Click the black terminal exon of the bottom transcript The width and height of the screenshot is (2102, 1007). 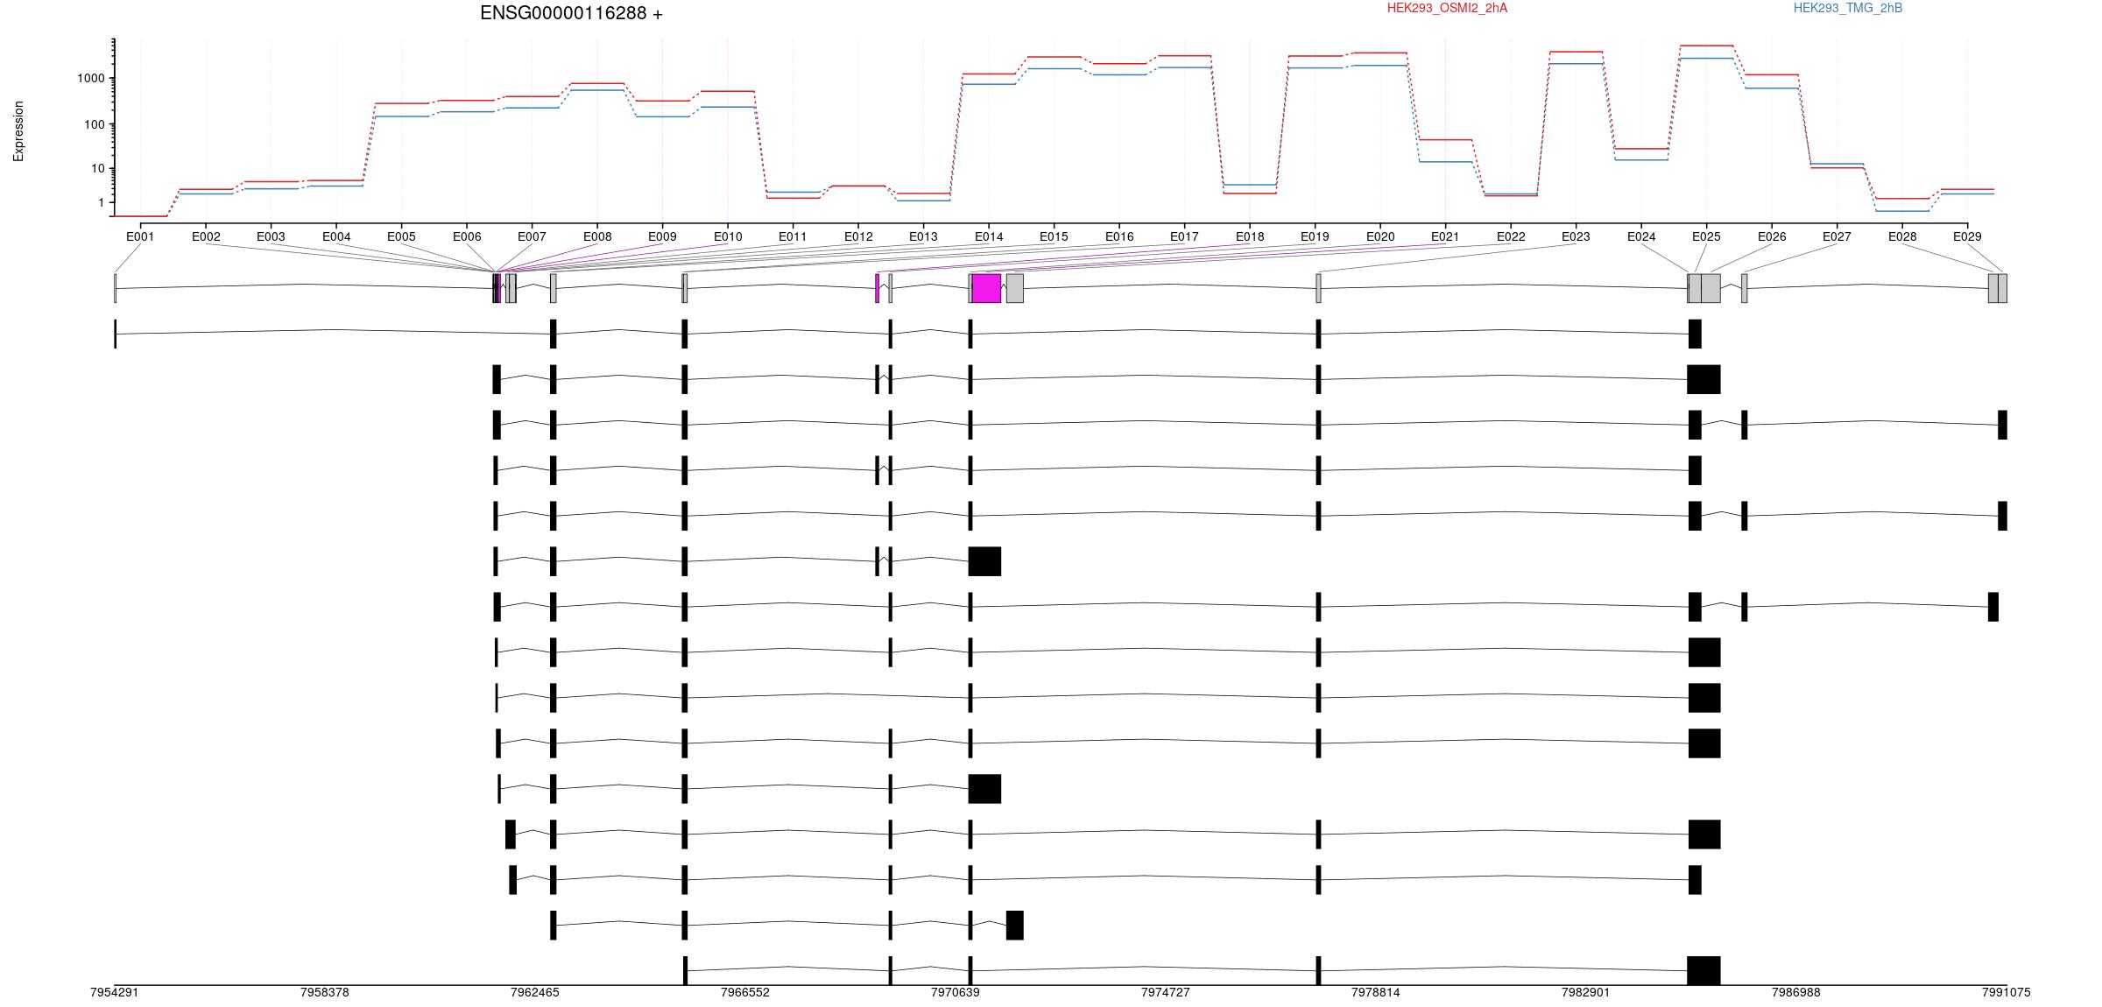click(x=1703, y=970)
